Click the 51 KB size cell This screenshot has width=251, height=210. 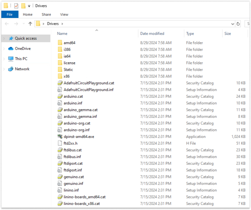click(x=241, y=144)
